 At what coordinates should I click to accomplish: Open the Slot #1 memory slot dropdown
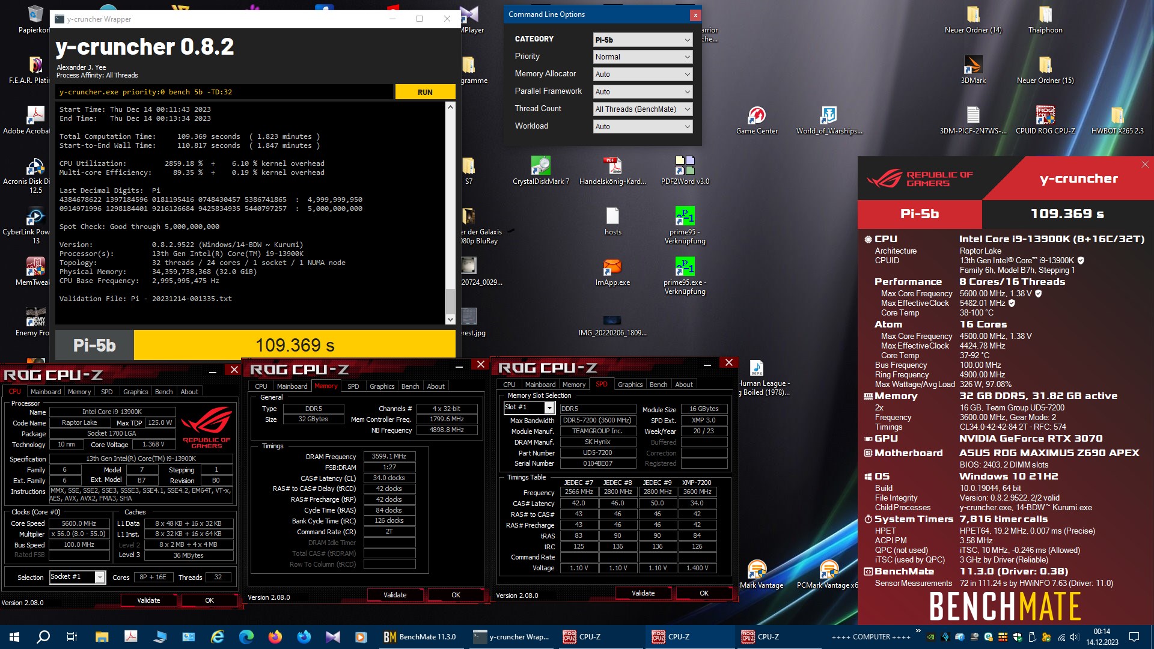coord(529,407)
